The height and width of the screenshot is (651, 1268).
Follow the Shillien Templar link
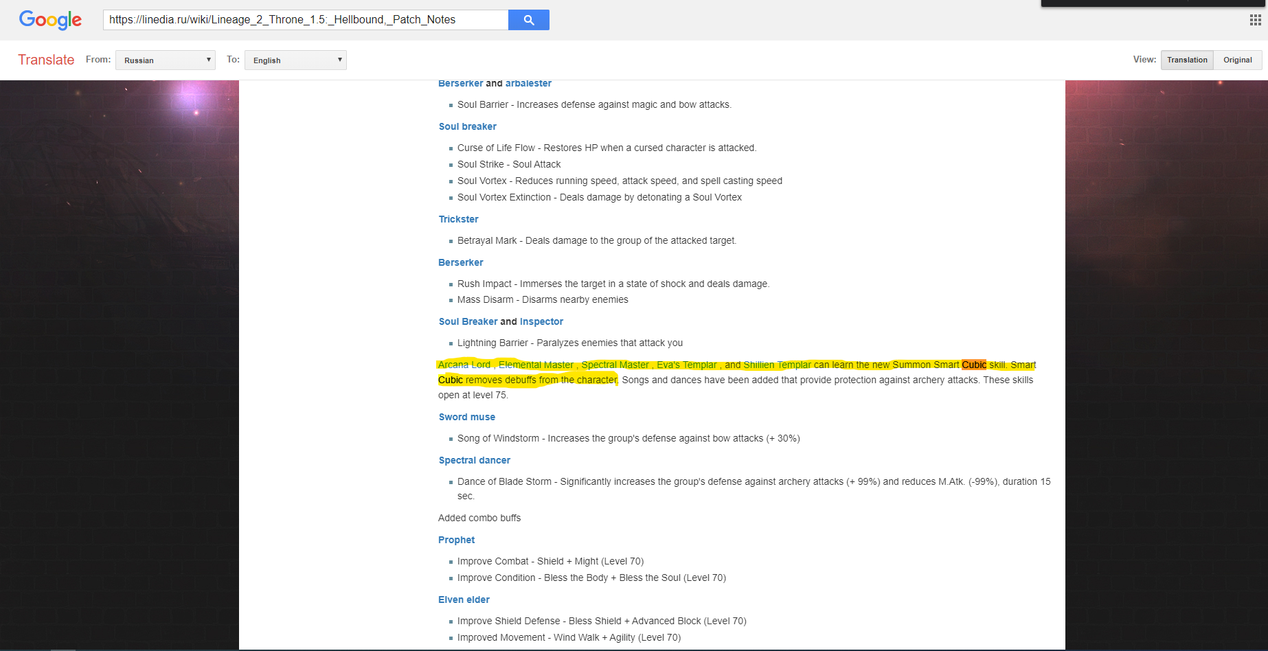click(777, 365)
